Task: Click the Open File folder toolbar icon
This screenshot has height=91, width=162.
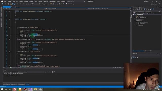Action: pyautogui.click(x=11, y=4)
